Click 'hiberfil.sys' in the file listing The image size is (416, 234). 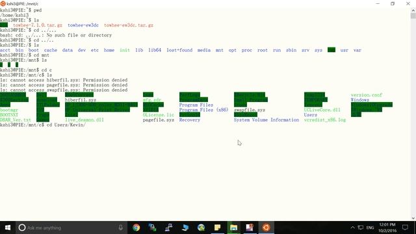coord(81,99)
